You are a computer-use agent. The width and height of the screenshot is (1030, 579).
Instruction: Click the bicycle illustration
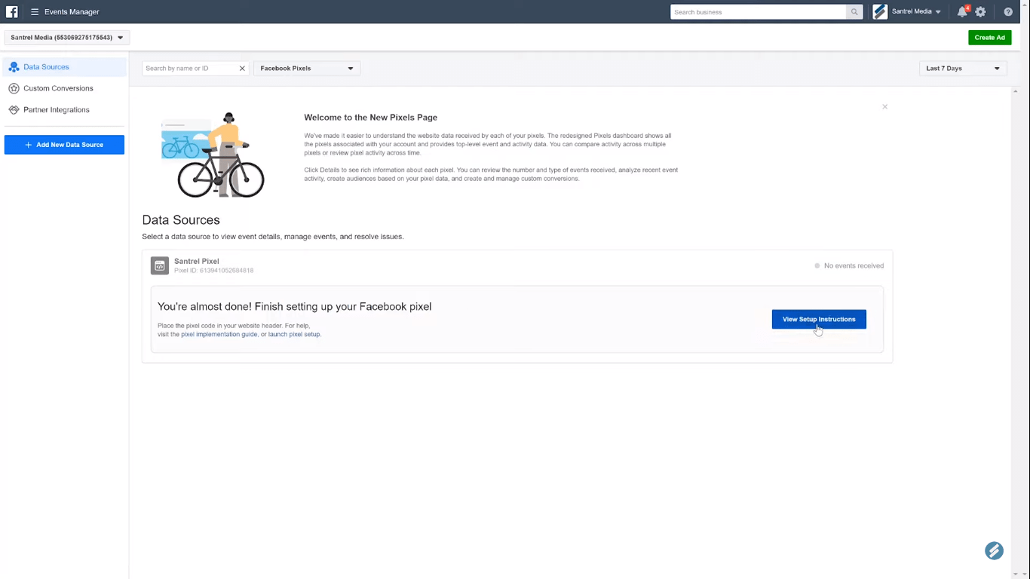pos(213,155)
